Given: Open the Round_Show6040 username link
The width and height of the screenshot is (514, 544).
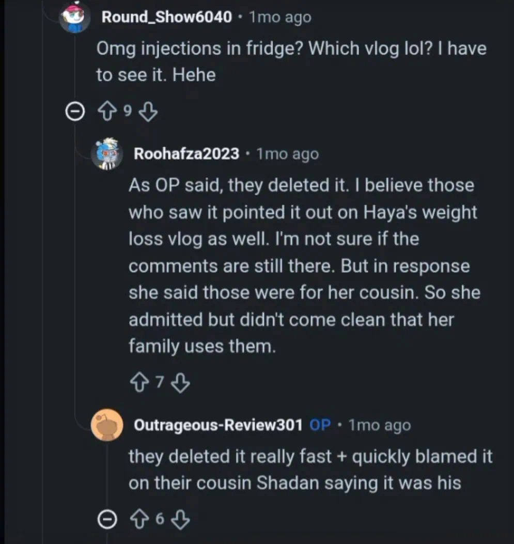Looking at the screenshot, I should click(166, 17).
